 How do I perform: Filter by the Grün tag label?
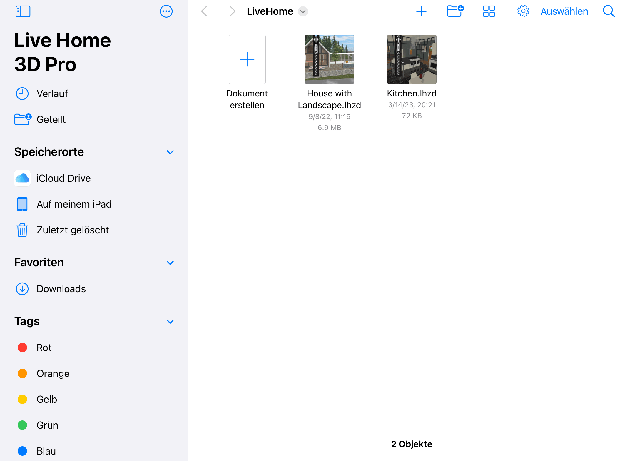(48, 425)
